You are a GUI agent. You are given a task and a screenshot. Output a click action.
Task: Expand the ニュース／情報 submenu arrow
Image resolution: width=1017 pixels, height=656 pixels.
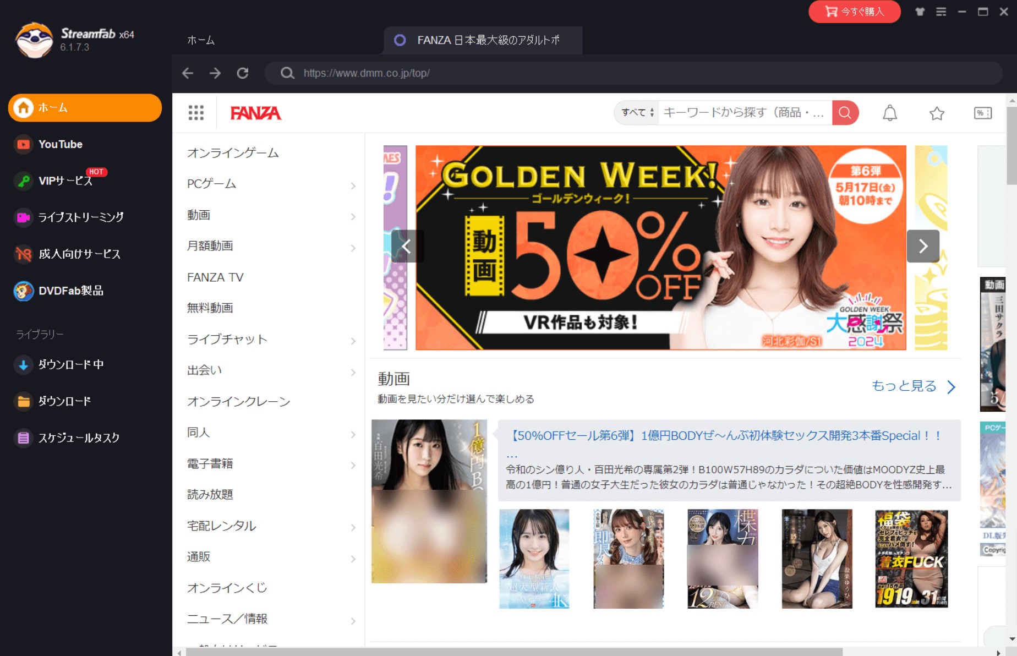point(353,621)
